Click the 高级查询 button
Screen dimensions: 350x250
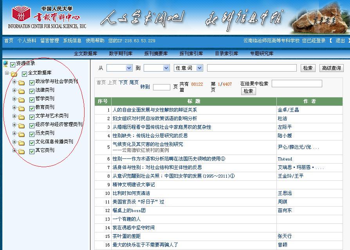point(331,68)
